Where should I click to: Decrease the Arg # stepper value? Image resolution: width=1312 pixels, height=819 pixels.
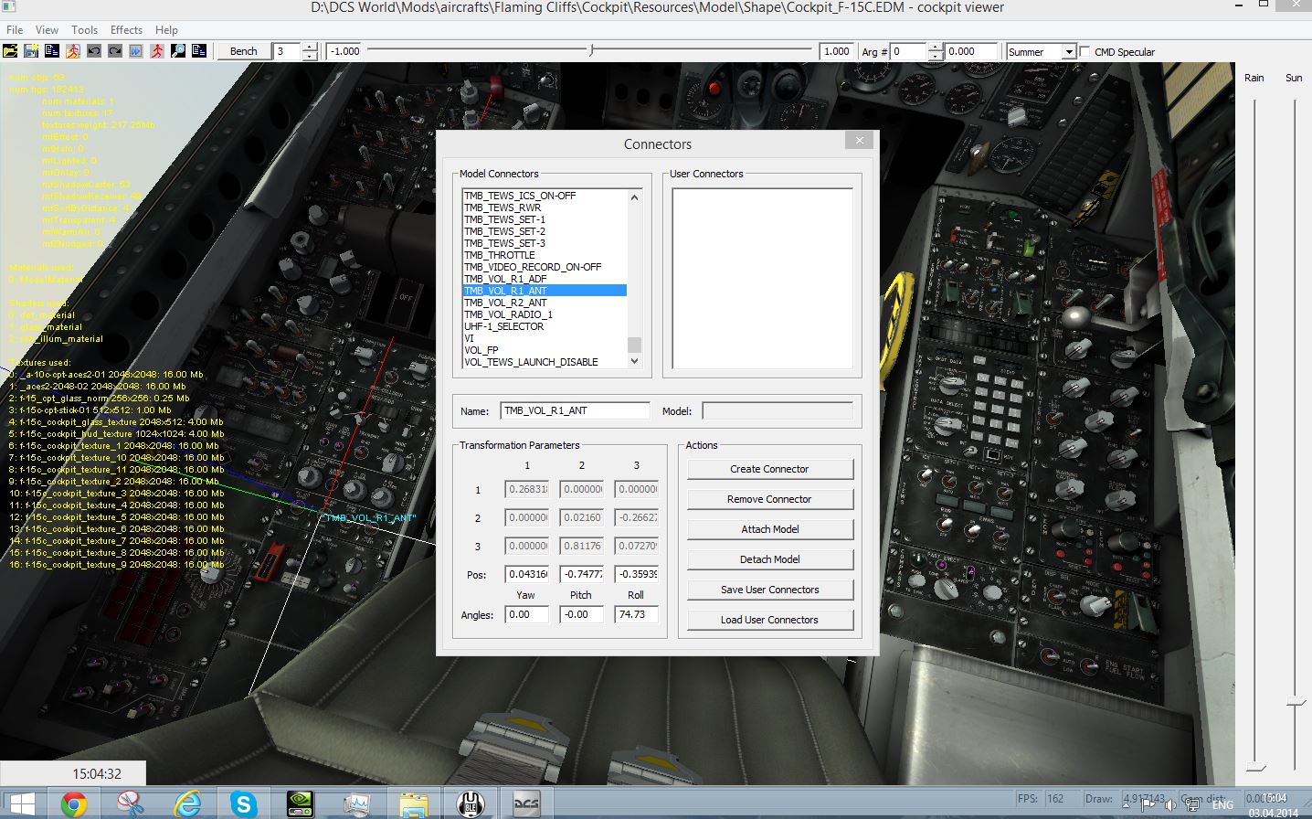coord(936,56)
